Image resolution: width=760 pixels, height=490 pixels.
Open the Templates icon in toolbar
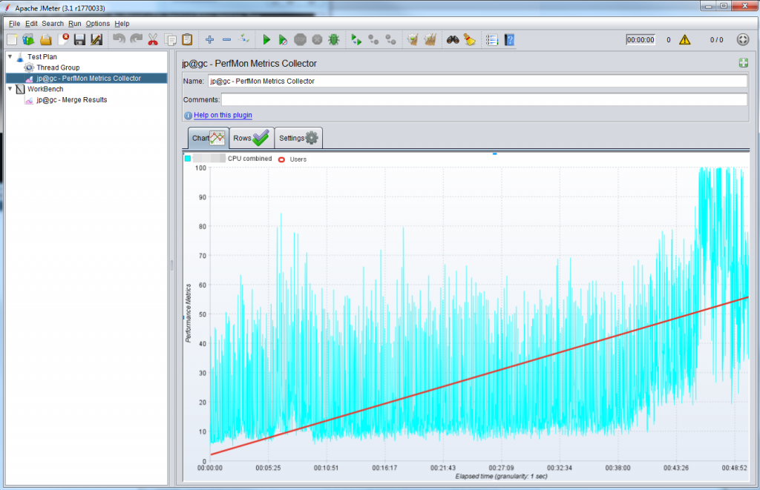(29, 40)
